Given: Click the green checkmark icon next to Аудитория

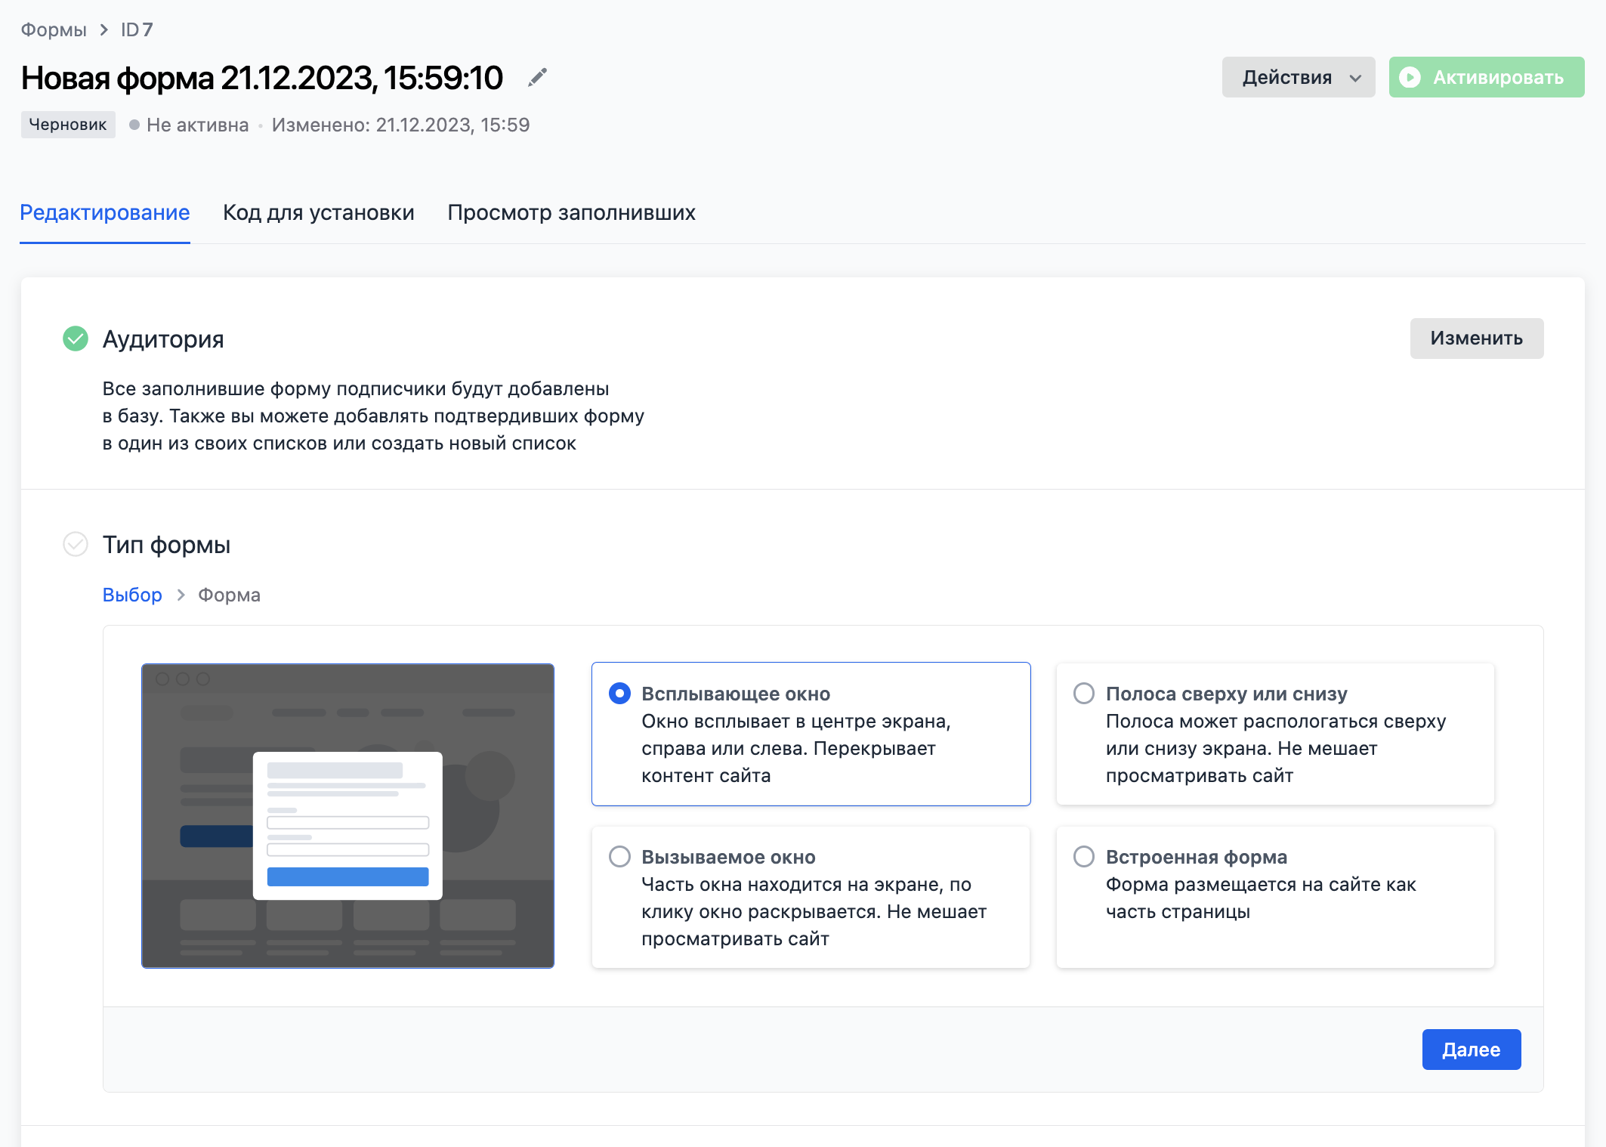Looking at the screenshot, I should [76, 339].
